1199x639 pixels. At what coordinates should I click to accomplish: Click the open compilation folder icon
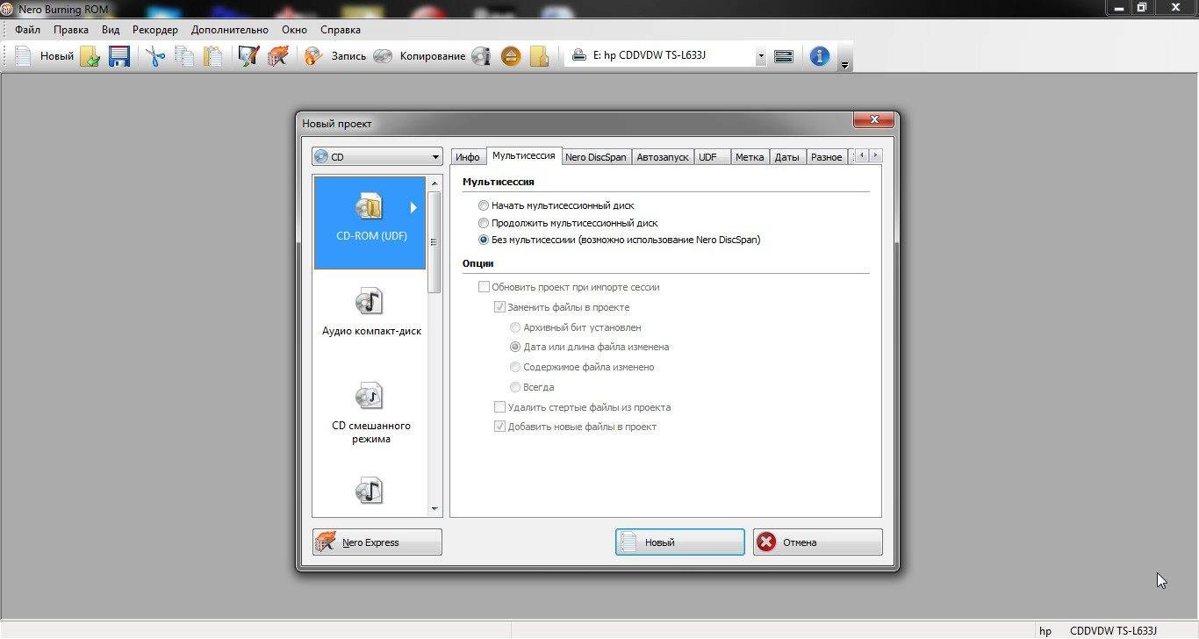90,56
